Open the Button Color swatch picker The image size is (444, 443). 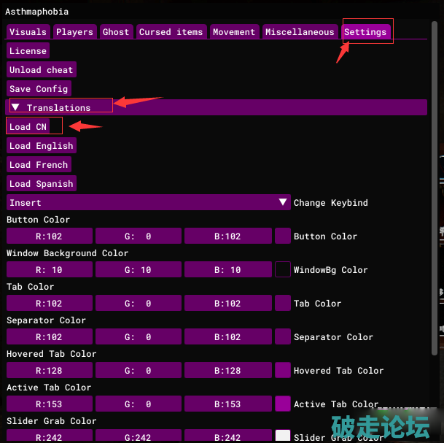[x=283, y=236]
